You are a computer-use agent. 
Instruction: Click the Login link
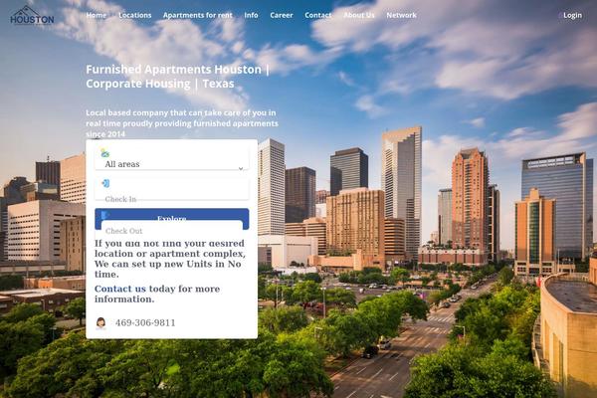[x=572, y=15]
